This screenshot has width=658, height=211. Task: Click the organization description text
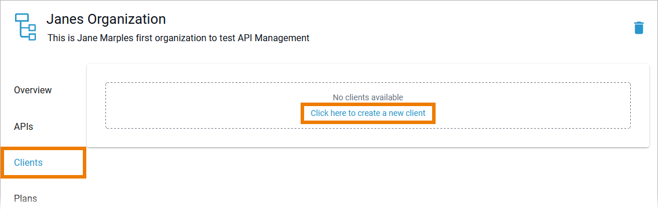point(178,38)
